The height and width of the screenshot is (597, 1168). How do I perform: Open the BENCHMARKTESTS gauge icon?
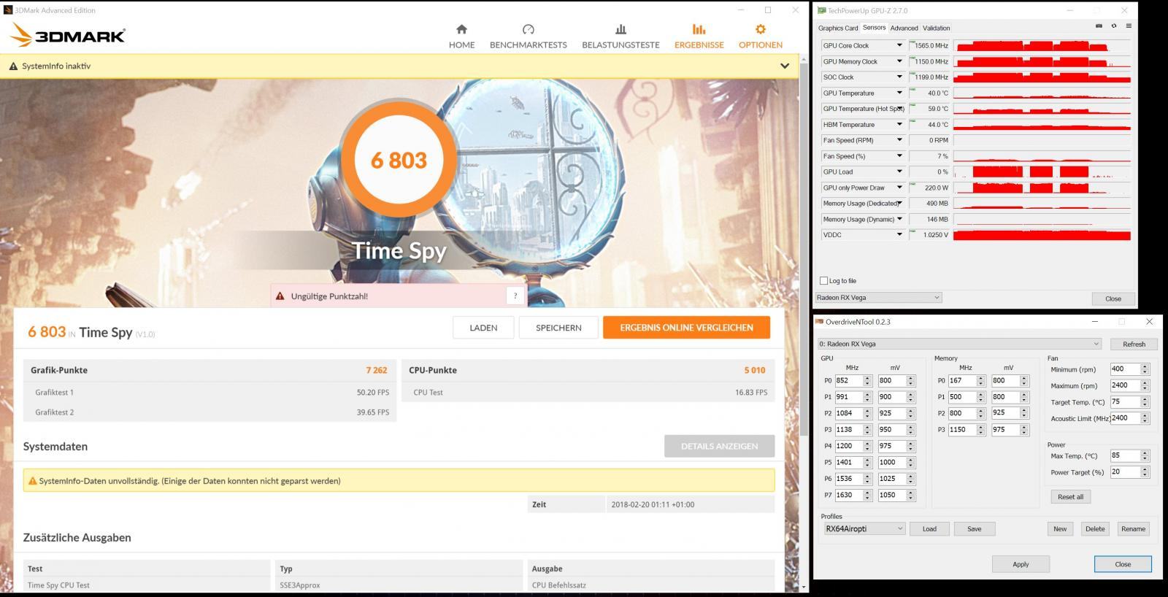pyautogui.click(x=529, y=29)
